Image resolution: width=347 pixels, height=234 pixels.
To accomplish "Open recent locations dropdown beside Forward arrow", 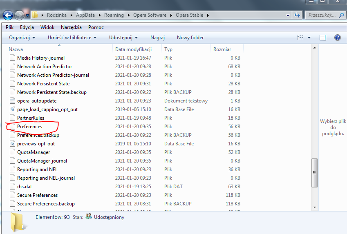I will (27, 16).
